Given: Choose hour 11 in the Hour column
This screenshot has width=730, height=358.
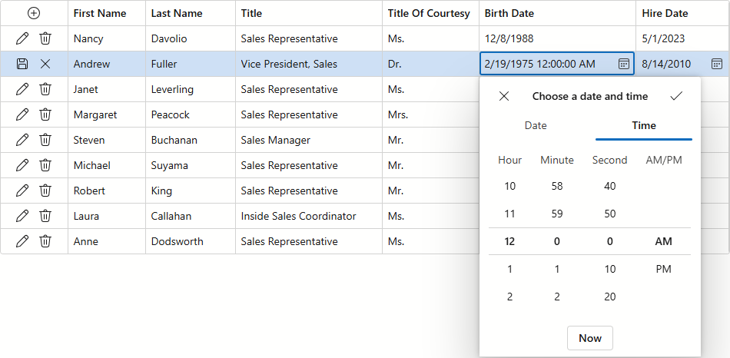Looking at the screenshot, I should [x=509, y=214].
